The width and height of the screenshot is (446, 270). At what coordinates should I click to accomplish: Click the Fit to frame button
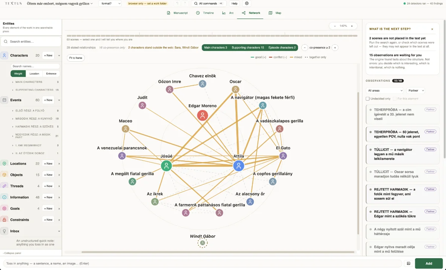click(x=76, y=58)
